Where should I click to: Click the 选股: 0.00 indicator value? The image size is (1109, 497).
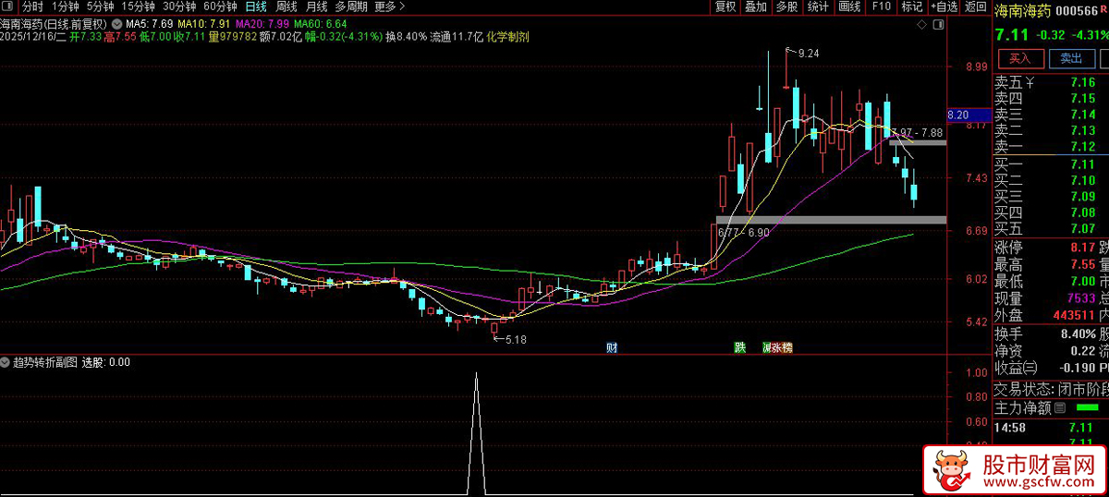point(106,362)
